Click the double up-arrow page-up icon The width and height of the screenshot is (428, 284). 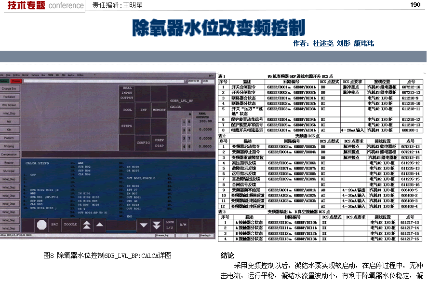(87, 225)
